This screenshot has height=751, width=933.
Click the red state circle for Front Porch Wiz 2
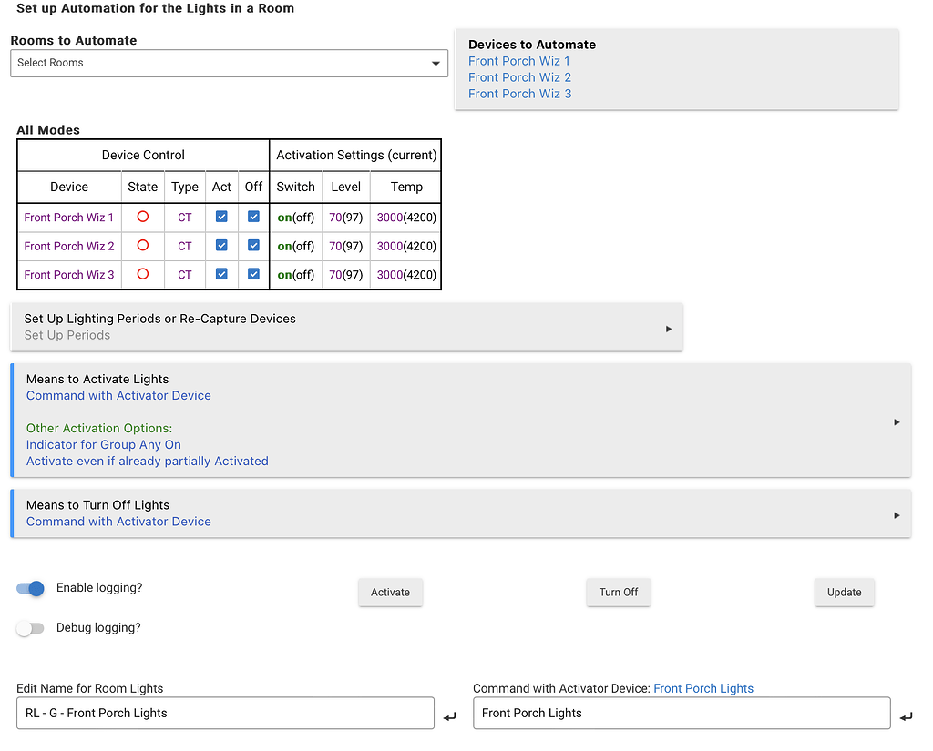[142, 245]
